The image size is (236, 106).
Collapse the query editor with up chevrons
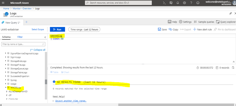click(x=234, y=62)
